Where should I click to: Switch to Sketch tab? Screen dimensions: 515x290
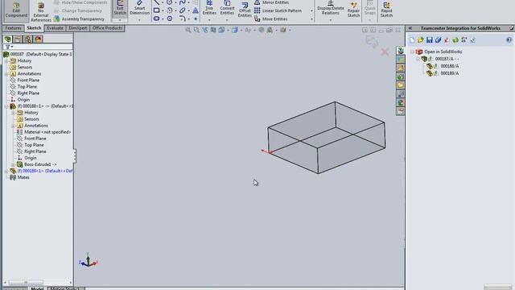(34, 28)
